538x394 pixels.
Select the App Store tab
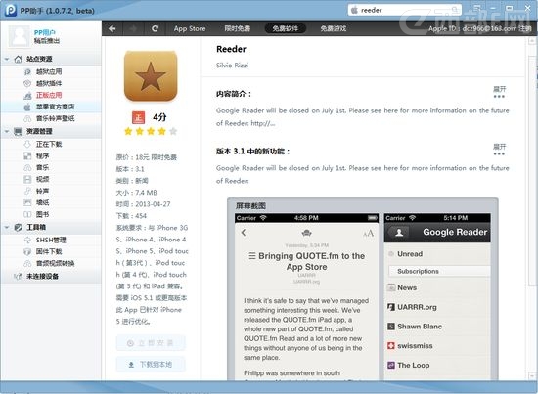190,28
